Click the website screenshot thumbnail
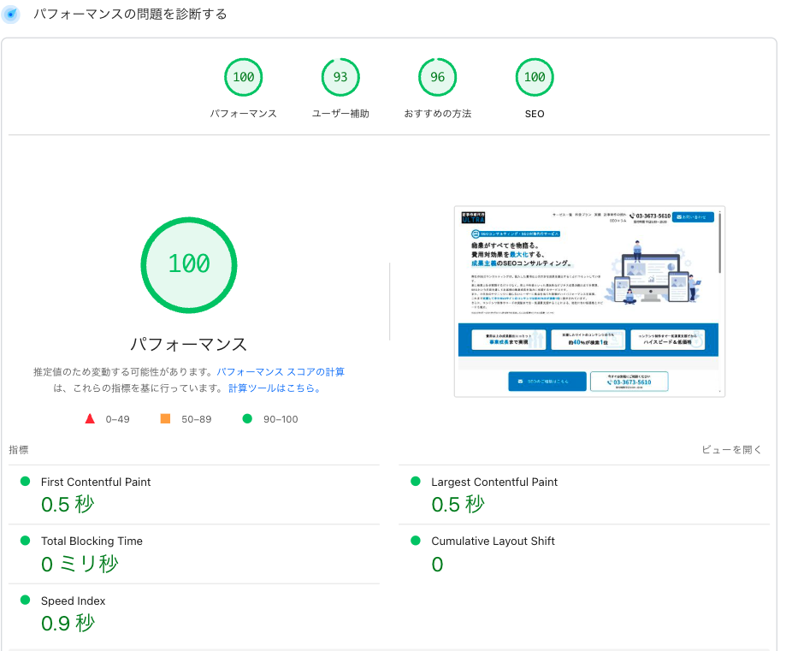Image resolution: width=786 pixels, height=651 pixels. click(x=589, y=301)
